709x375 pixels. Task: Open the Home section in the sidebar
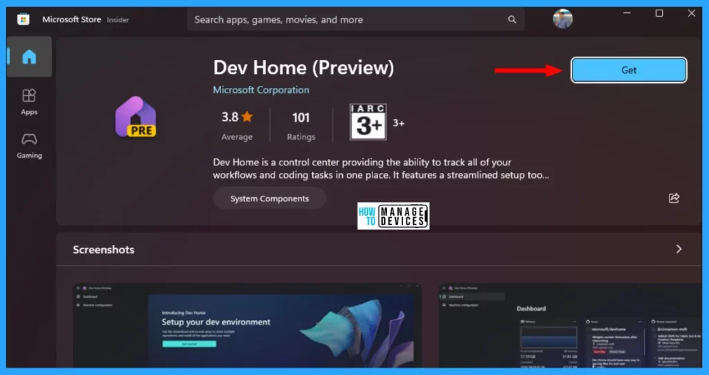pos(29,57)
